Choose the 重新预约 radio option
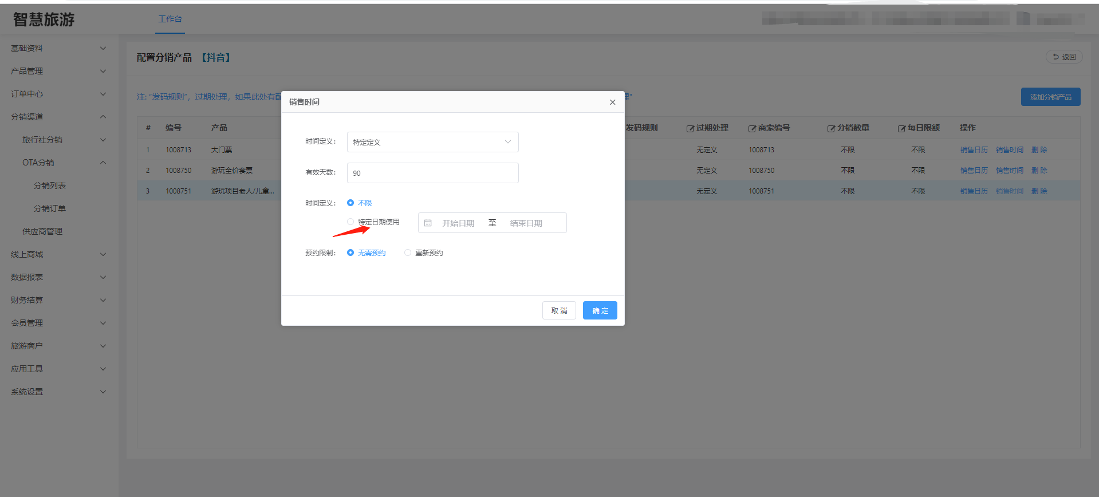Screen dimensions: 1099x497 (408, 253)
